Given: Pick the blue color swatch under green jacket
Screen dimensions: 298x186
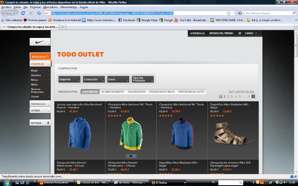Looking at the screenshot, I should tap(134, 156).
